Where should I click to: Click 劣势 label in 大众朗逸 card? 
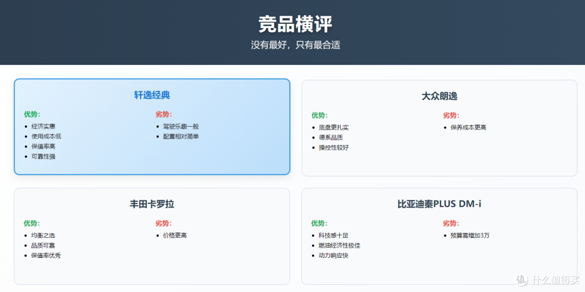[x=451, y=115]
